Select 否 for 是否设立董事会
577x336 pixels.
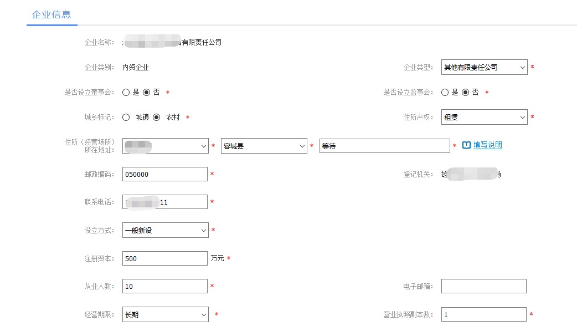click(x=147, y=93)
